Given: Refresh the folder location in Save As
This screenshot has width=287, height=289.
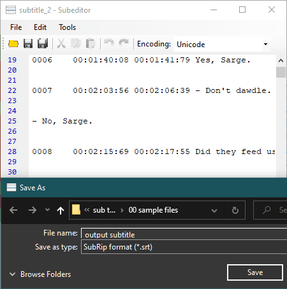Looking at the screenshot, I should coord(235,210).
